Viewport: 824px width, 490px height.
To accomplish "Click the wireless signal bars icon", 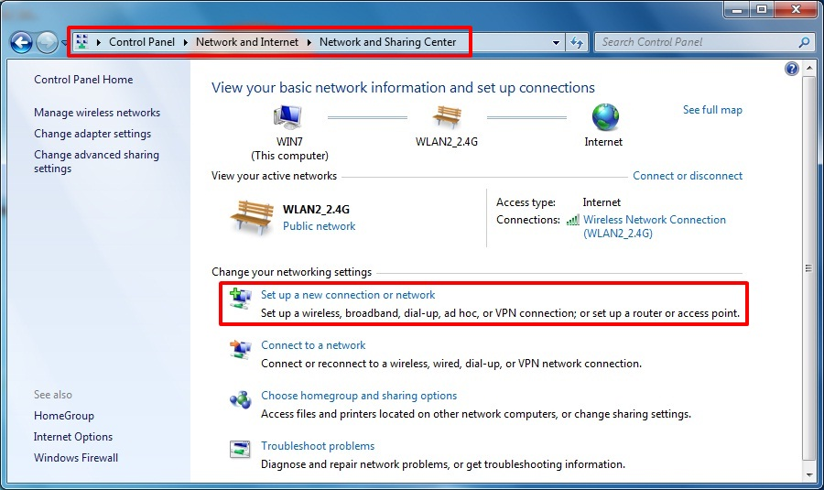I will (573, 220).
